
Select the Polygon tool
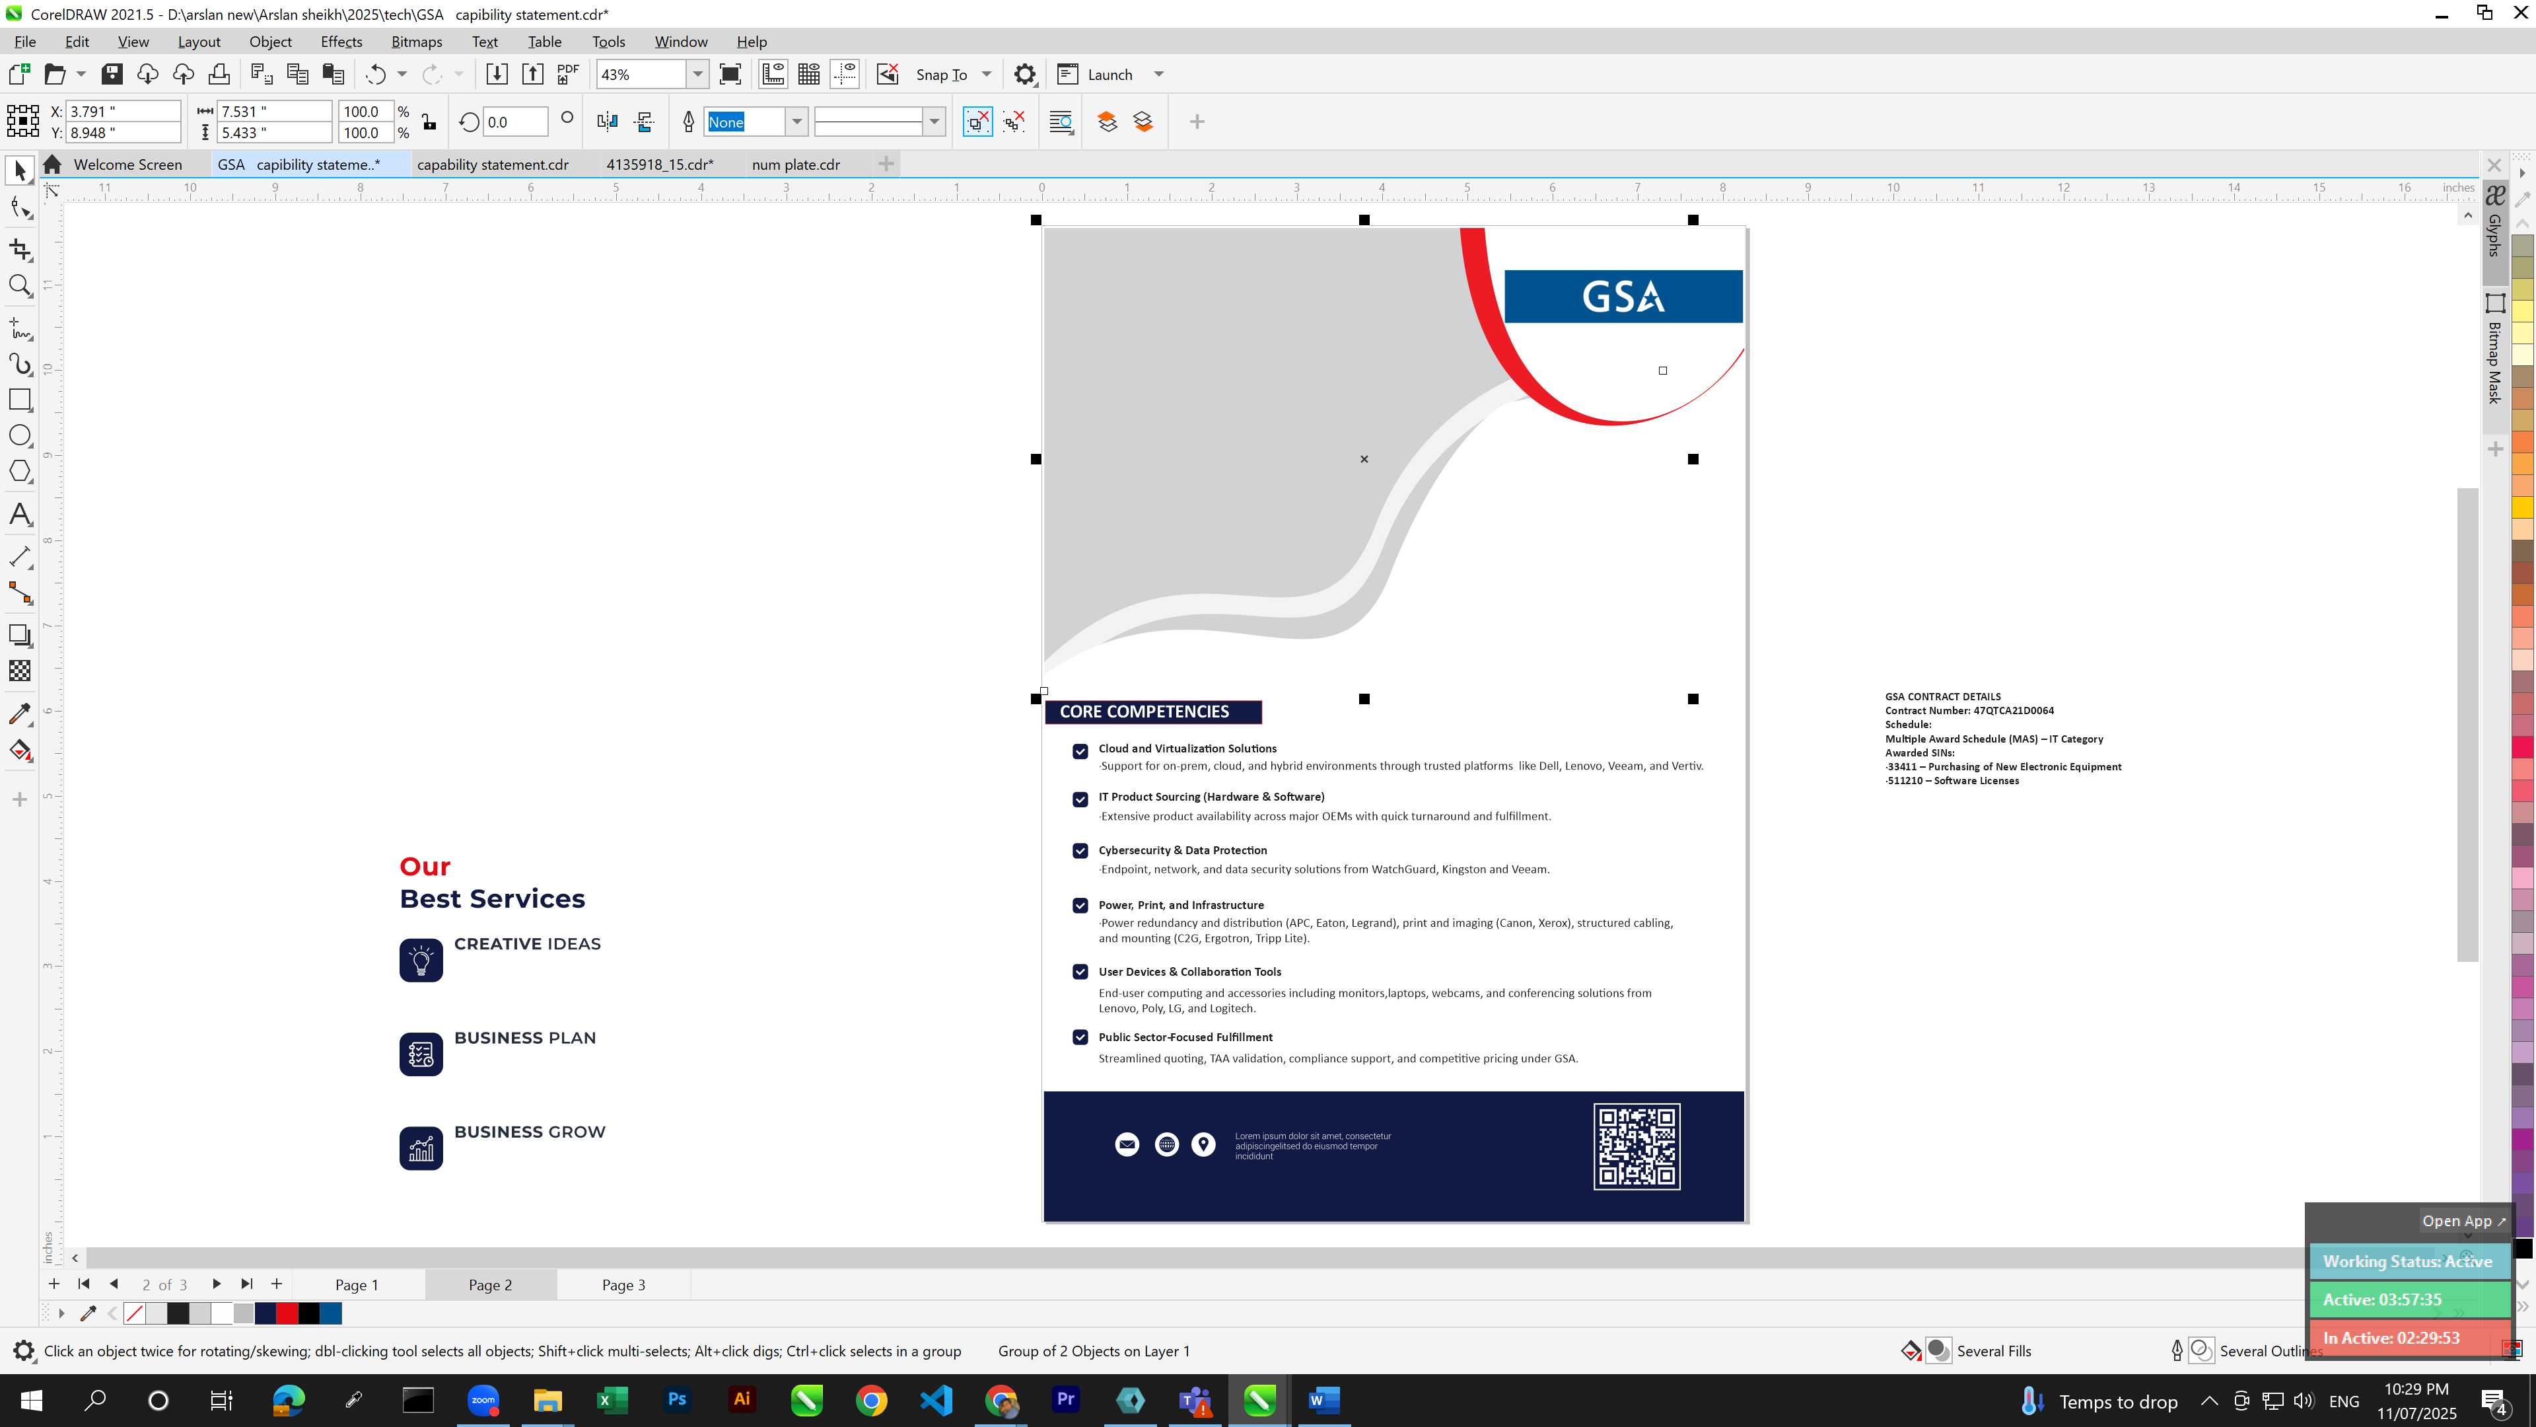point(20,472)
